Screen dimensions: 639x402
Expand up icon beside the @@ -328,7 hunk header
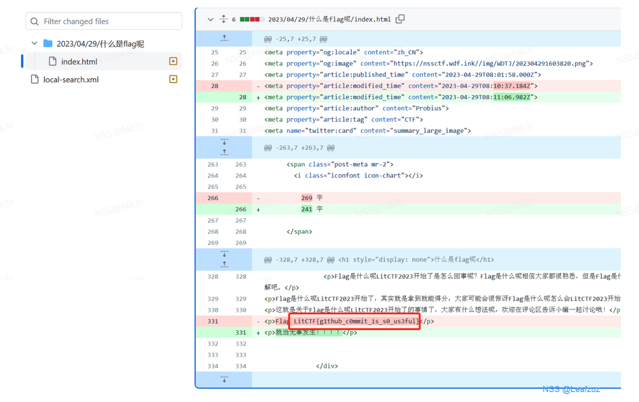224,264
